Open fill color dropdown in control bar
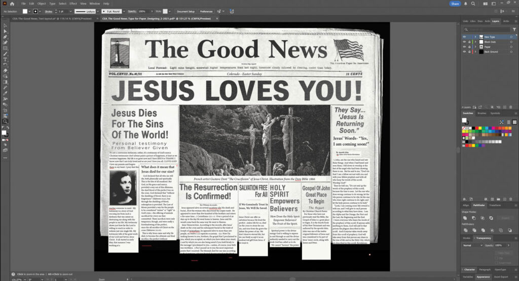 [x=29, y=11]
